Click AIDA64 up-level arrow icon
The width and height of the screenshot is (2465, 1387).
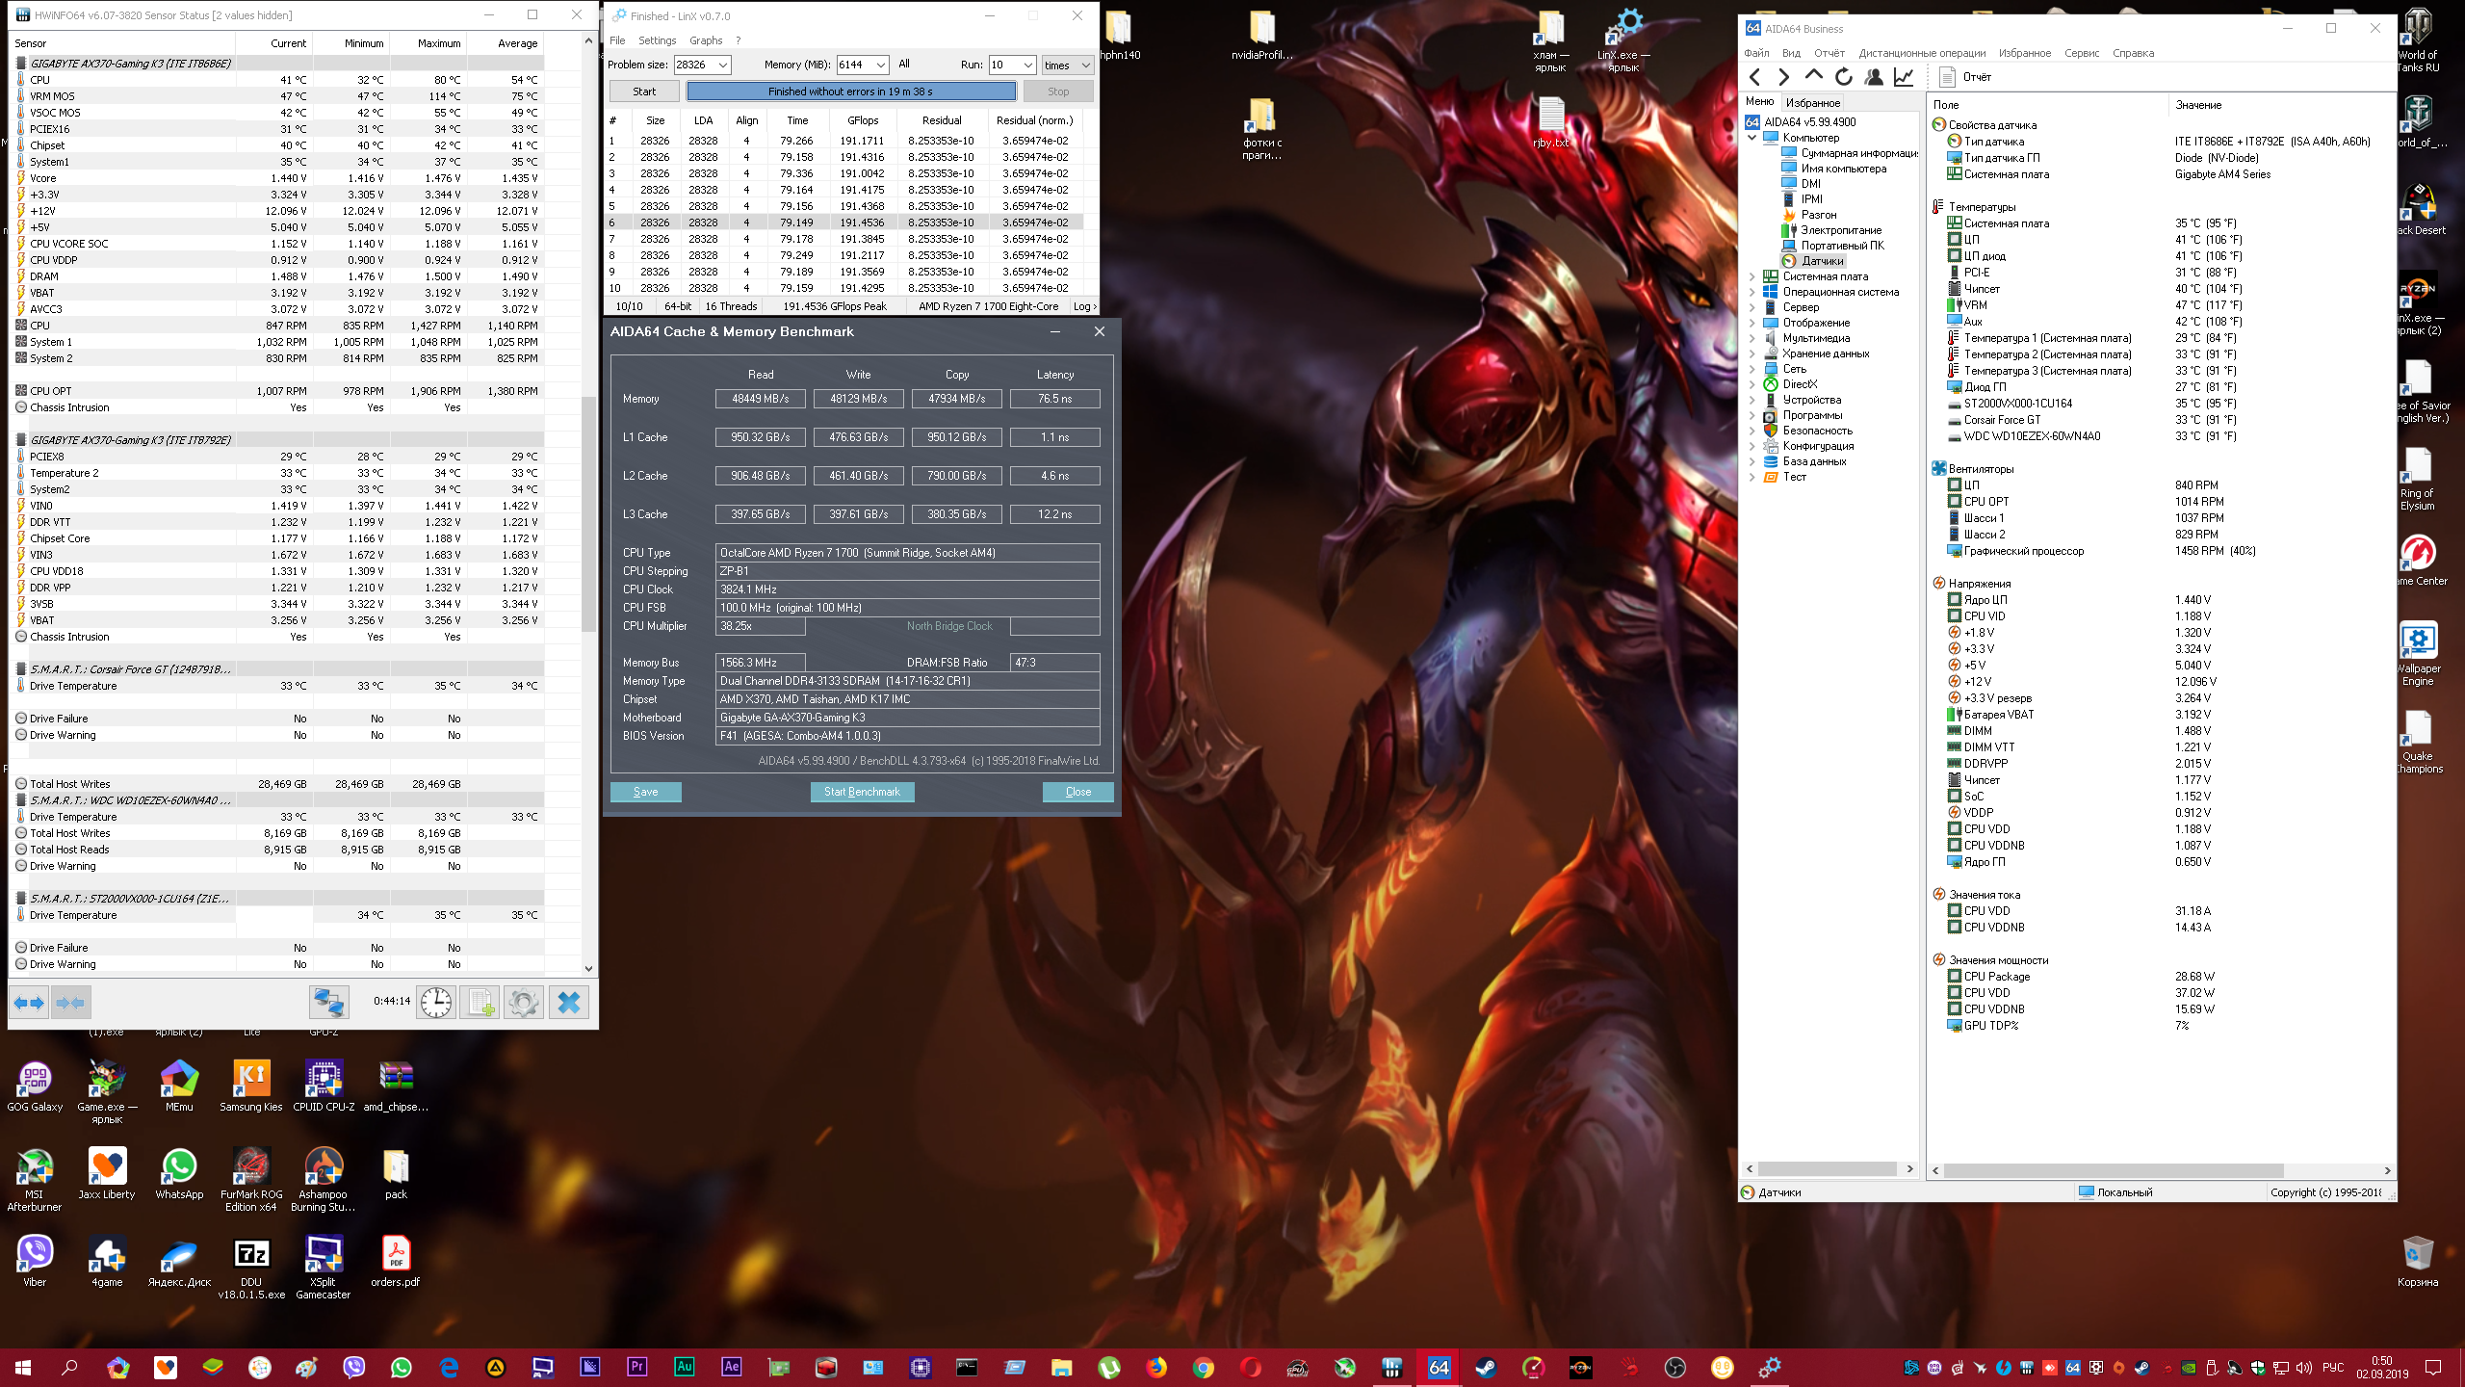click(1814, 77)
